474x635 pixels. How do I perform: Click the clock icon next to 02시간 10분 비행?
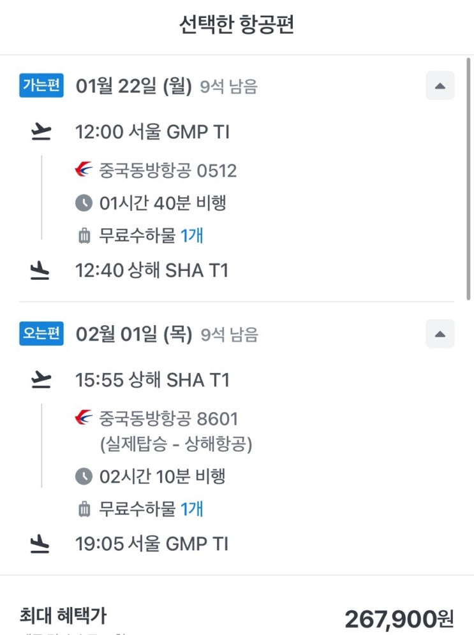[84, 476]
